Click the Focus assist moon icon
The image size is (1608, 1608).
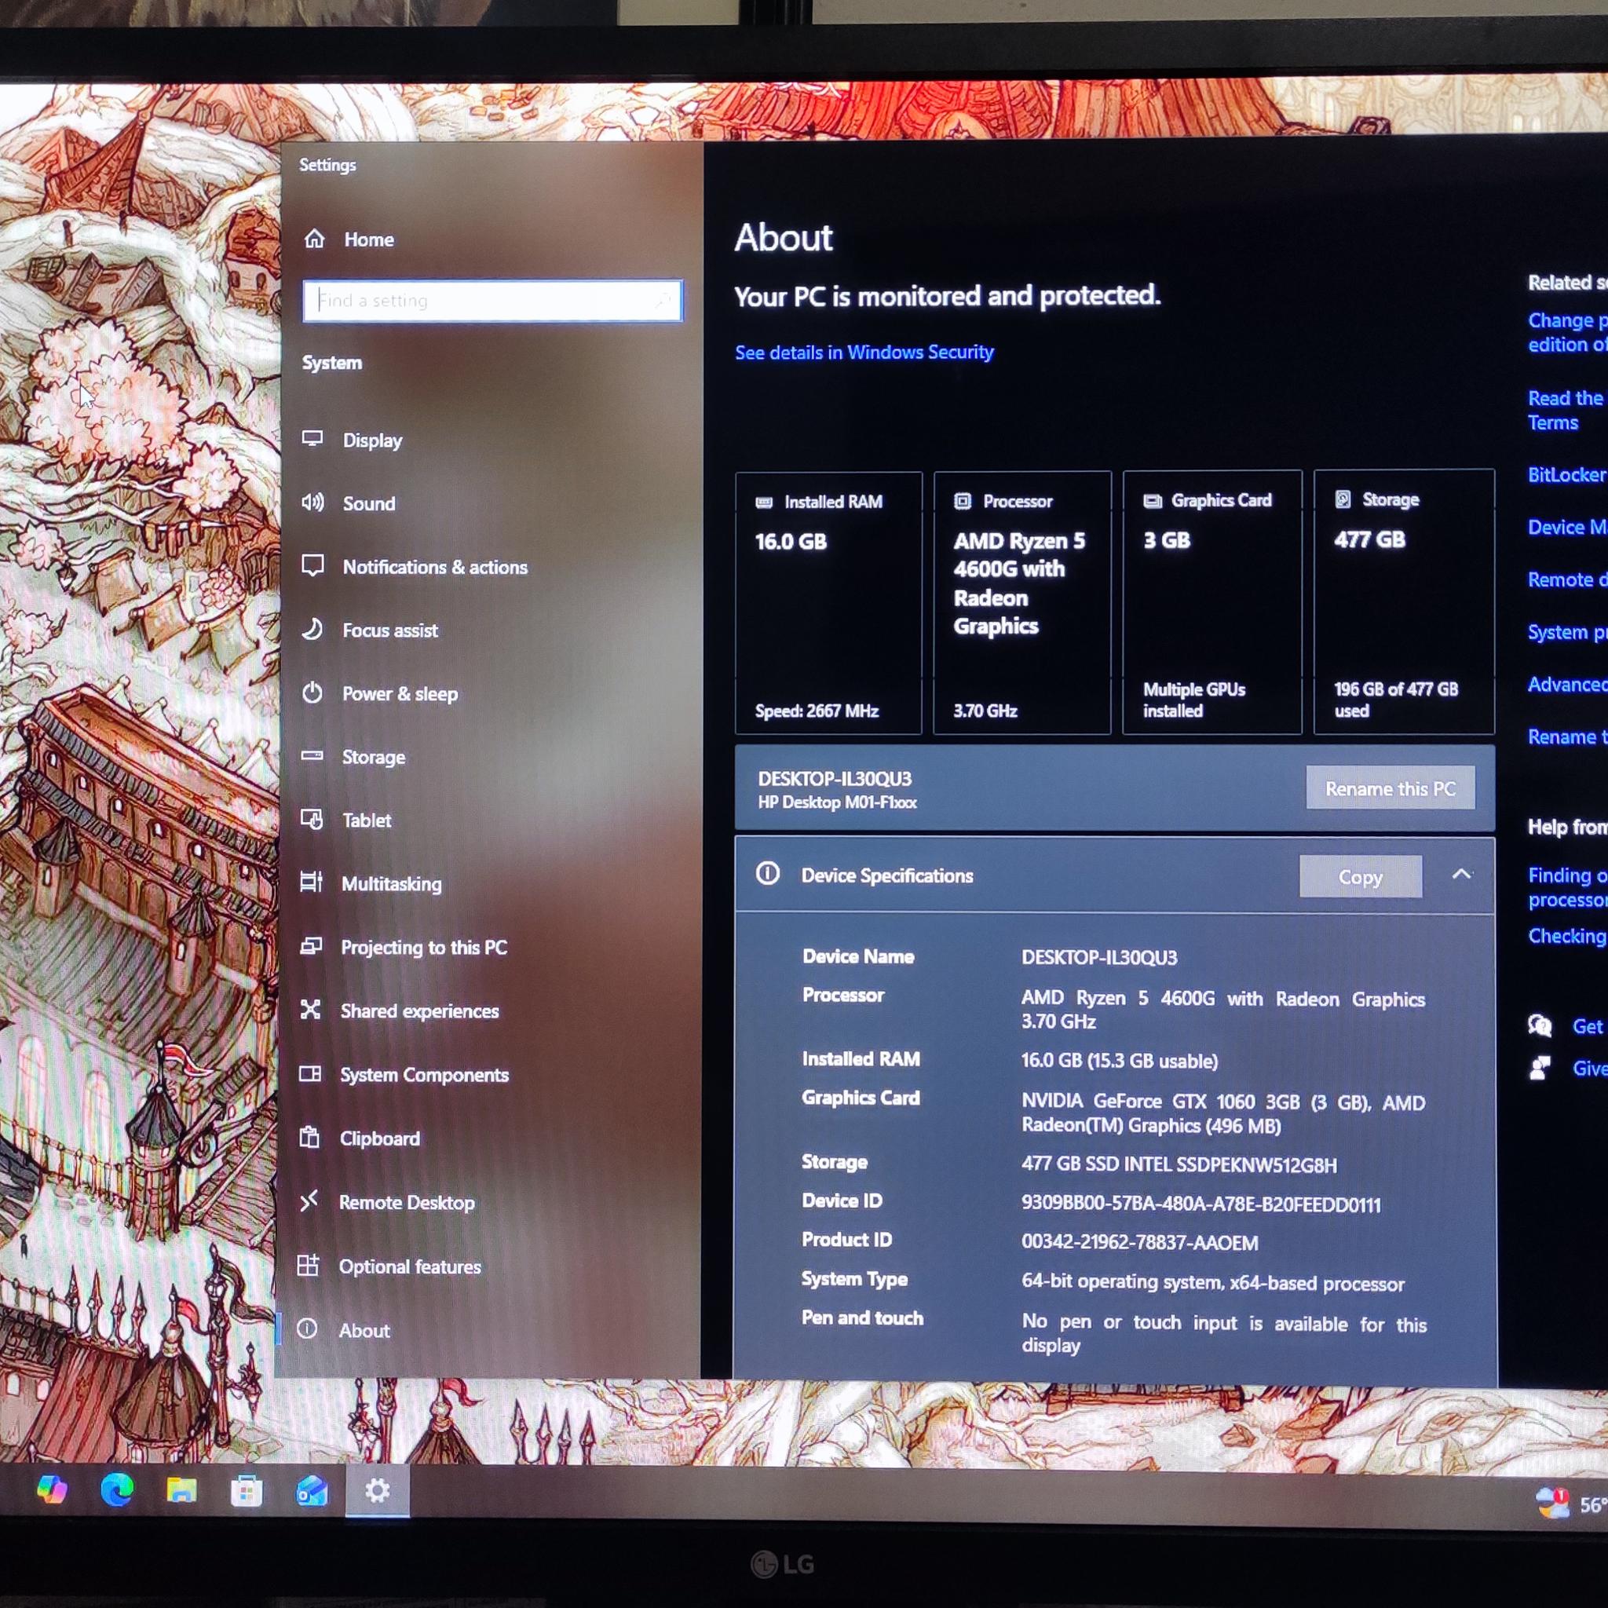click(x=312, y=629)
